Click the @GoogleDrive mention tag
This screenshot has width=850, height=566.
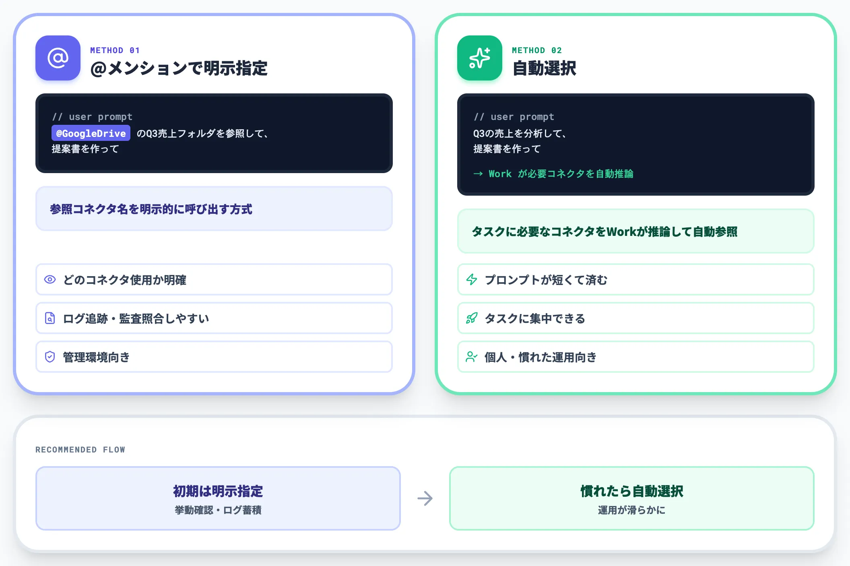(x=91, y=133)
